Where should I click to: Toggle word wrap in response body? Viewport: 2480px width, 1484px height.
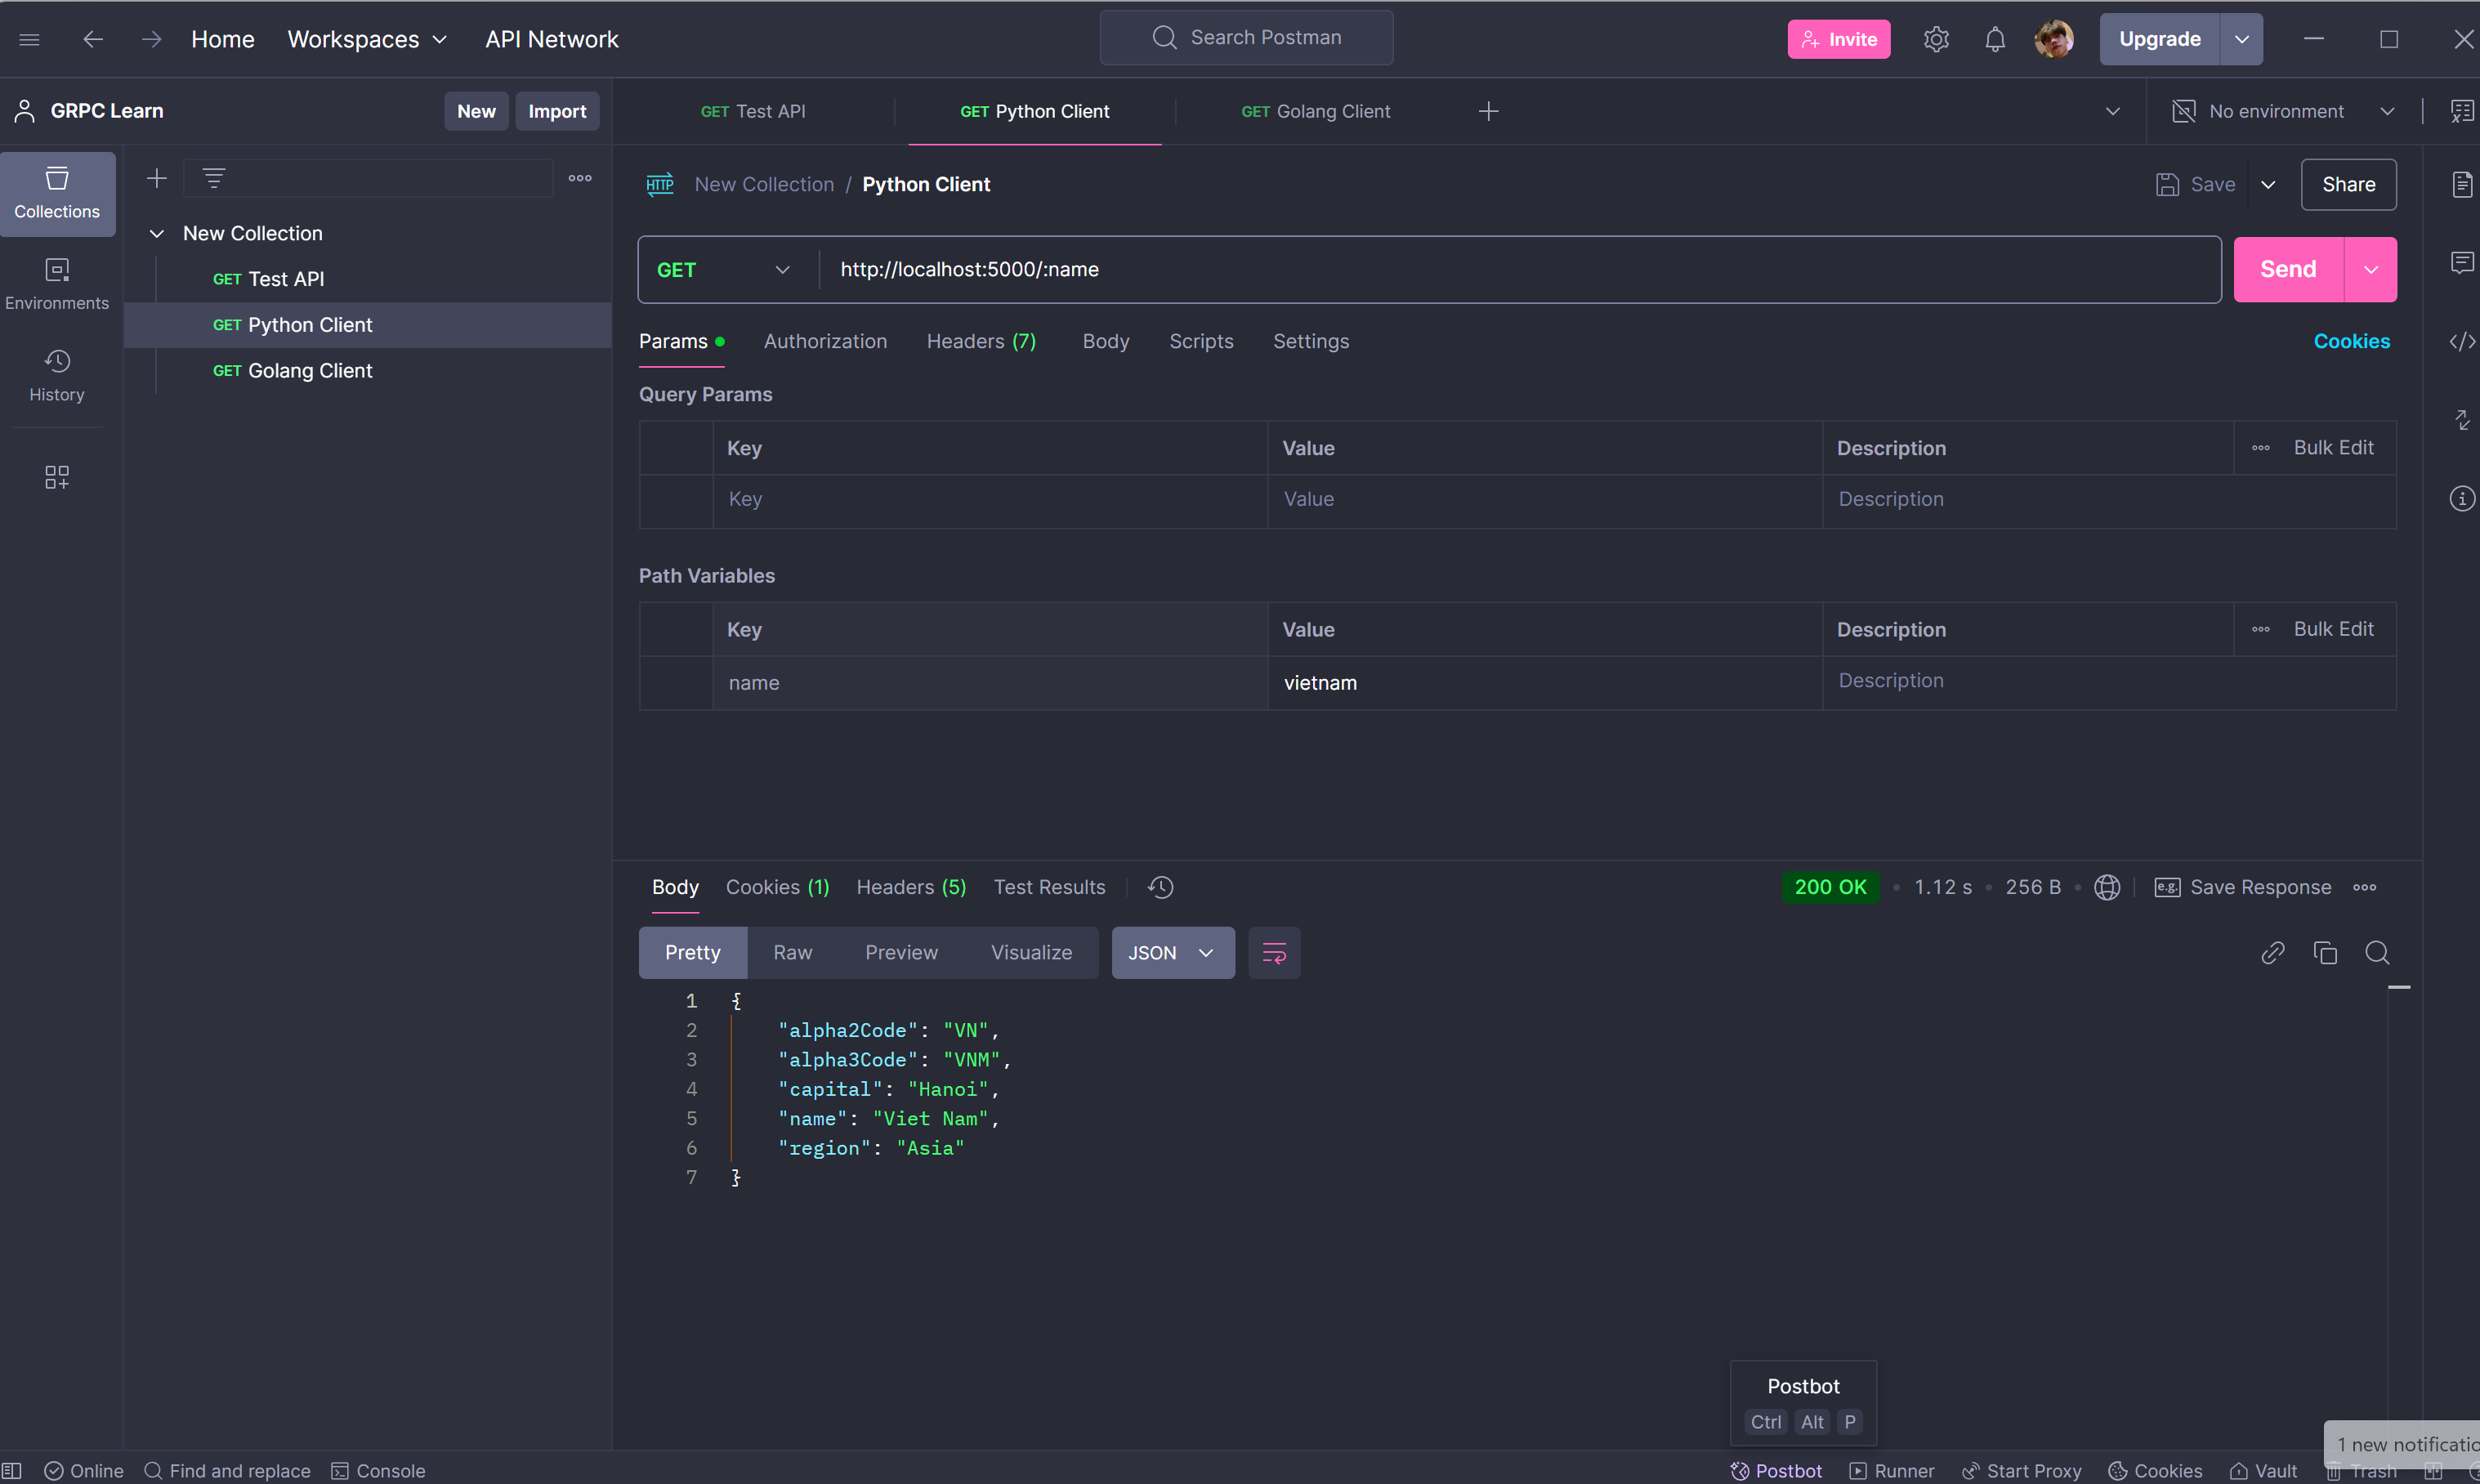pos(1274,953)
